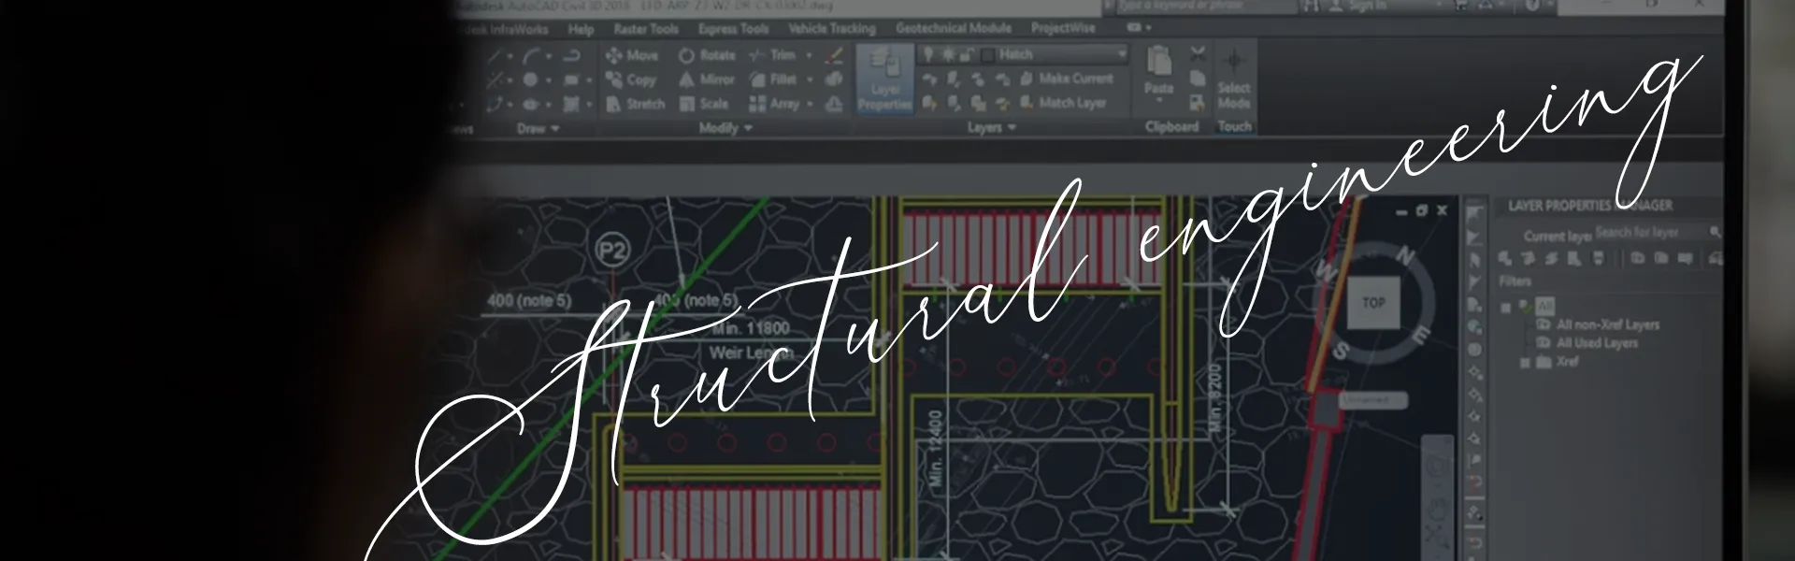Switch to Geotechnical Module tab
The height and width of the screenshot is (561, 1795).
(953, 28)
